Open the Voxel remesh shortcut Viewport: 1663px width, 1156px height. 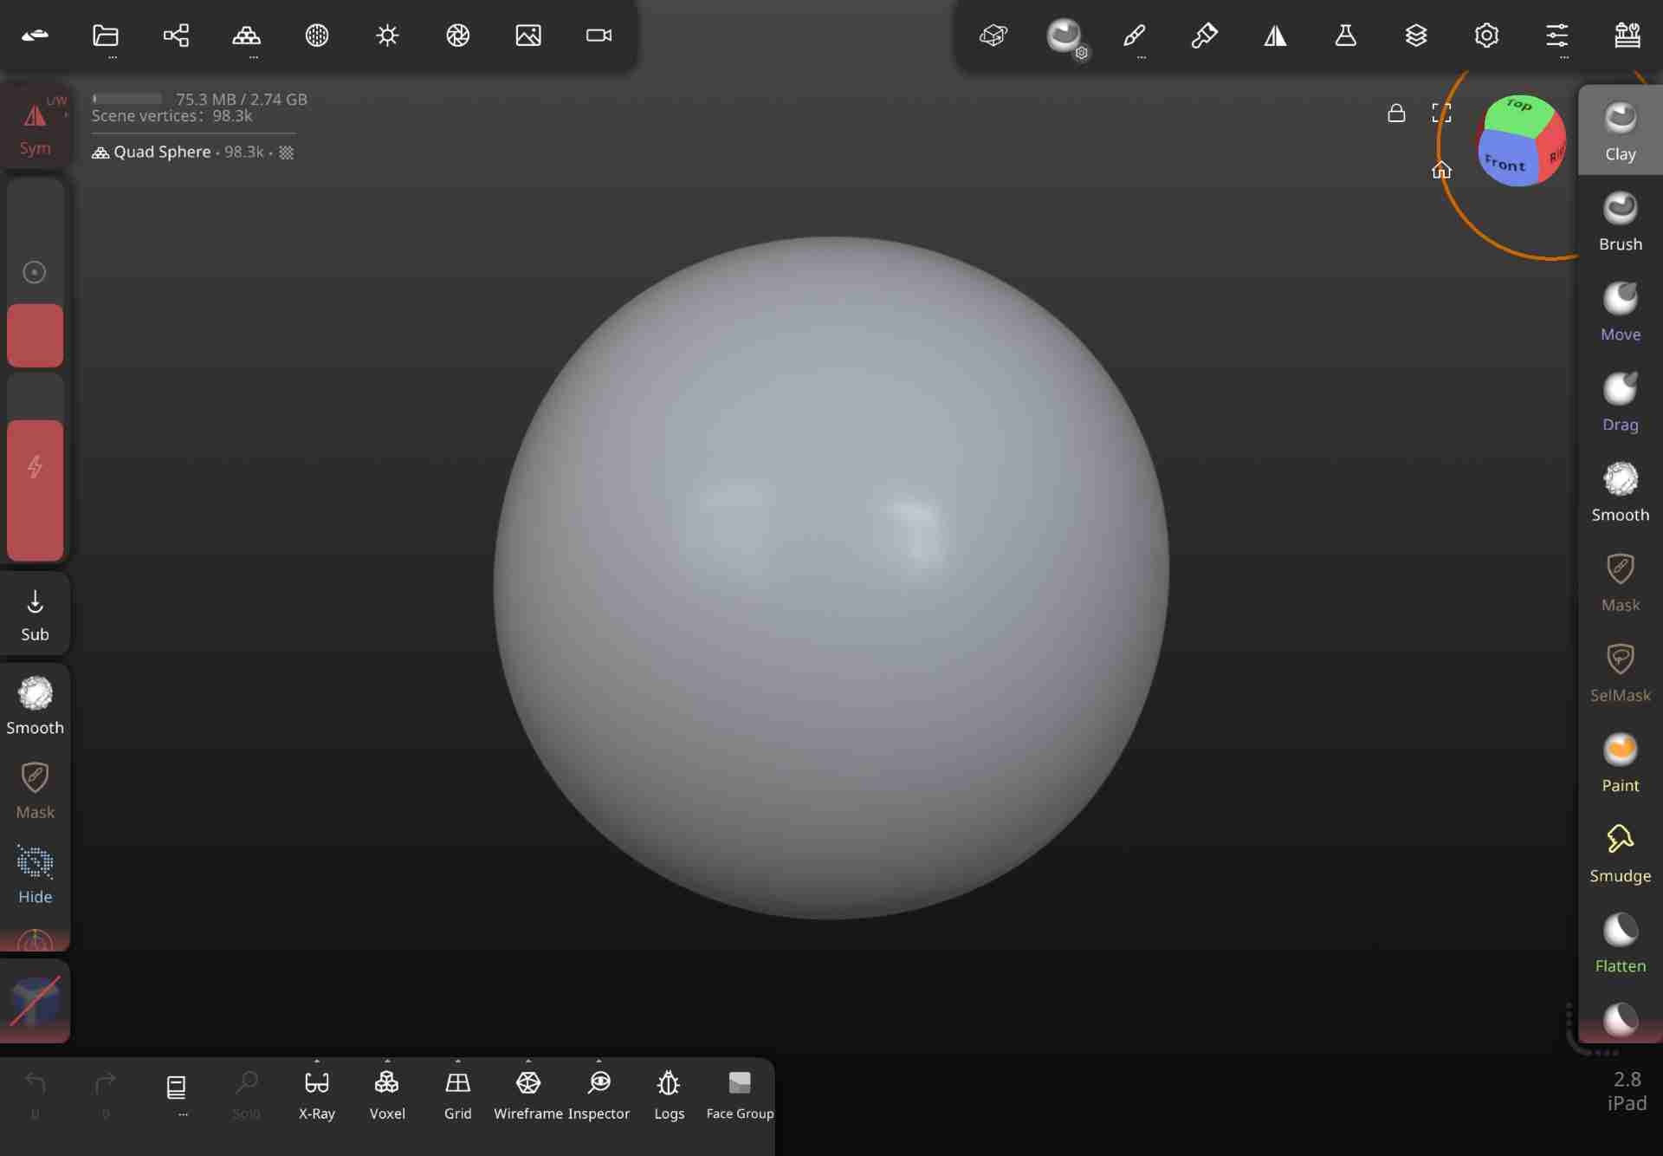coord(387,1094)
